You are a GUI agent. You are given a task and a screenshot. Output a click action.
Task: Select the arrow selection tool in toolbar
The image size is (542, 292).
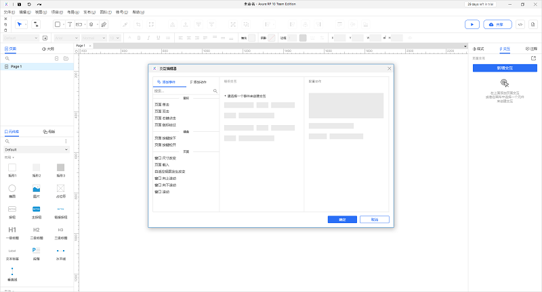pos(20,24)
